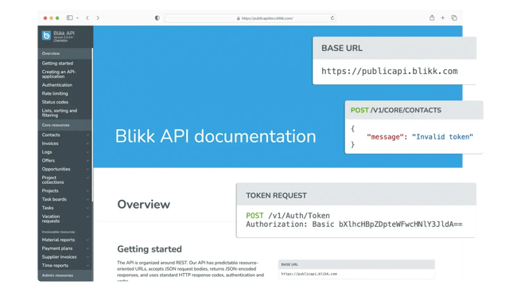Open the Vacation requests sidebar item
517x293 pixels.
51,219
